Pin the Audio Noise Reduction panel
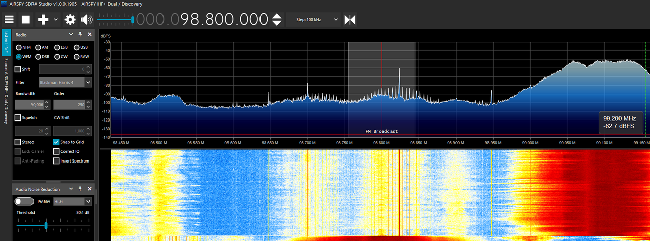This screenshot has height=241, width=650. tap(80, 189)
